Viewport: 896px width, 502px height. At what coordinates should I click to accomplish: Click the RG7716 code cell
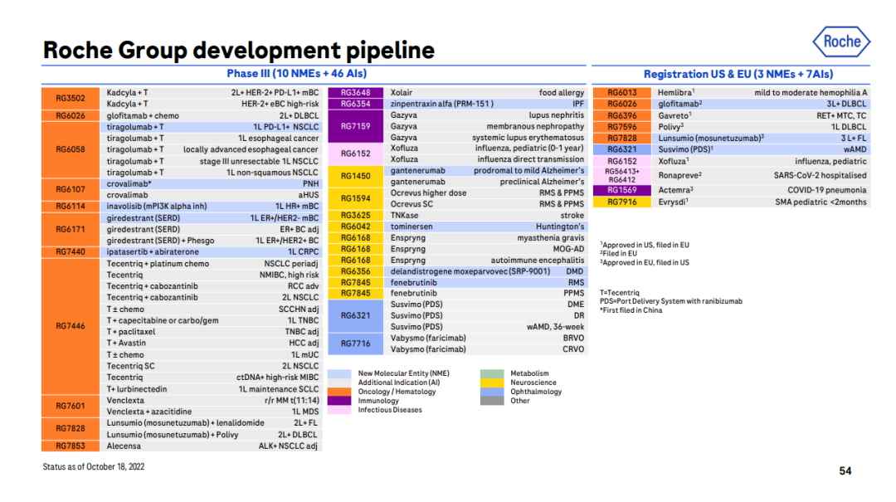[355, 344]
